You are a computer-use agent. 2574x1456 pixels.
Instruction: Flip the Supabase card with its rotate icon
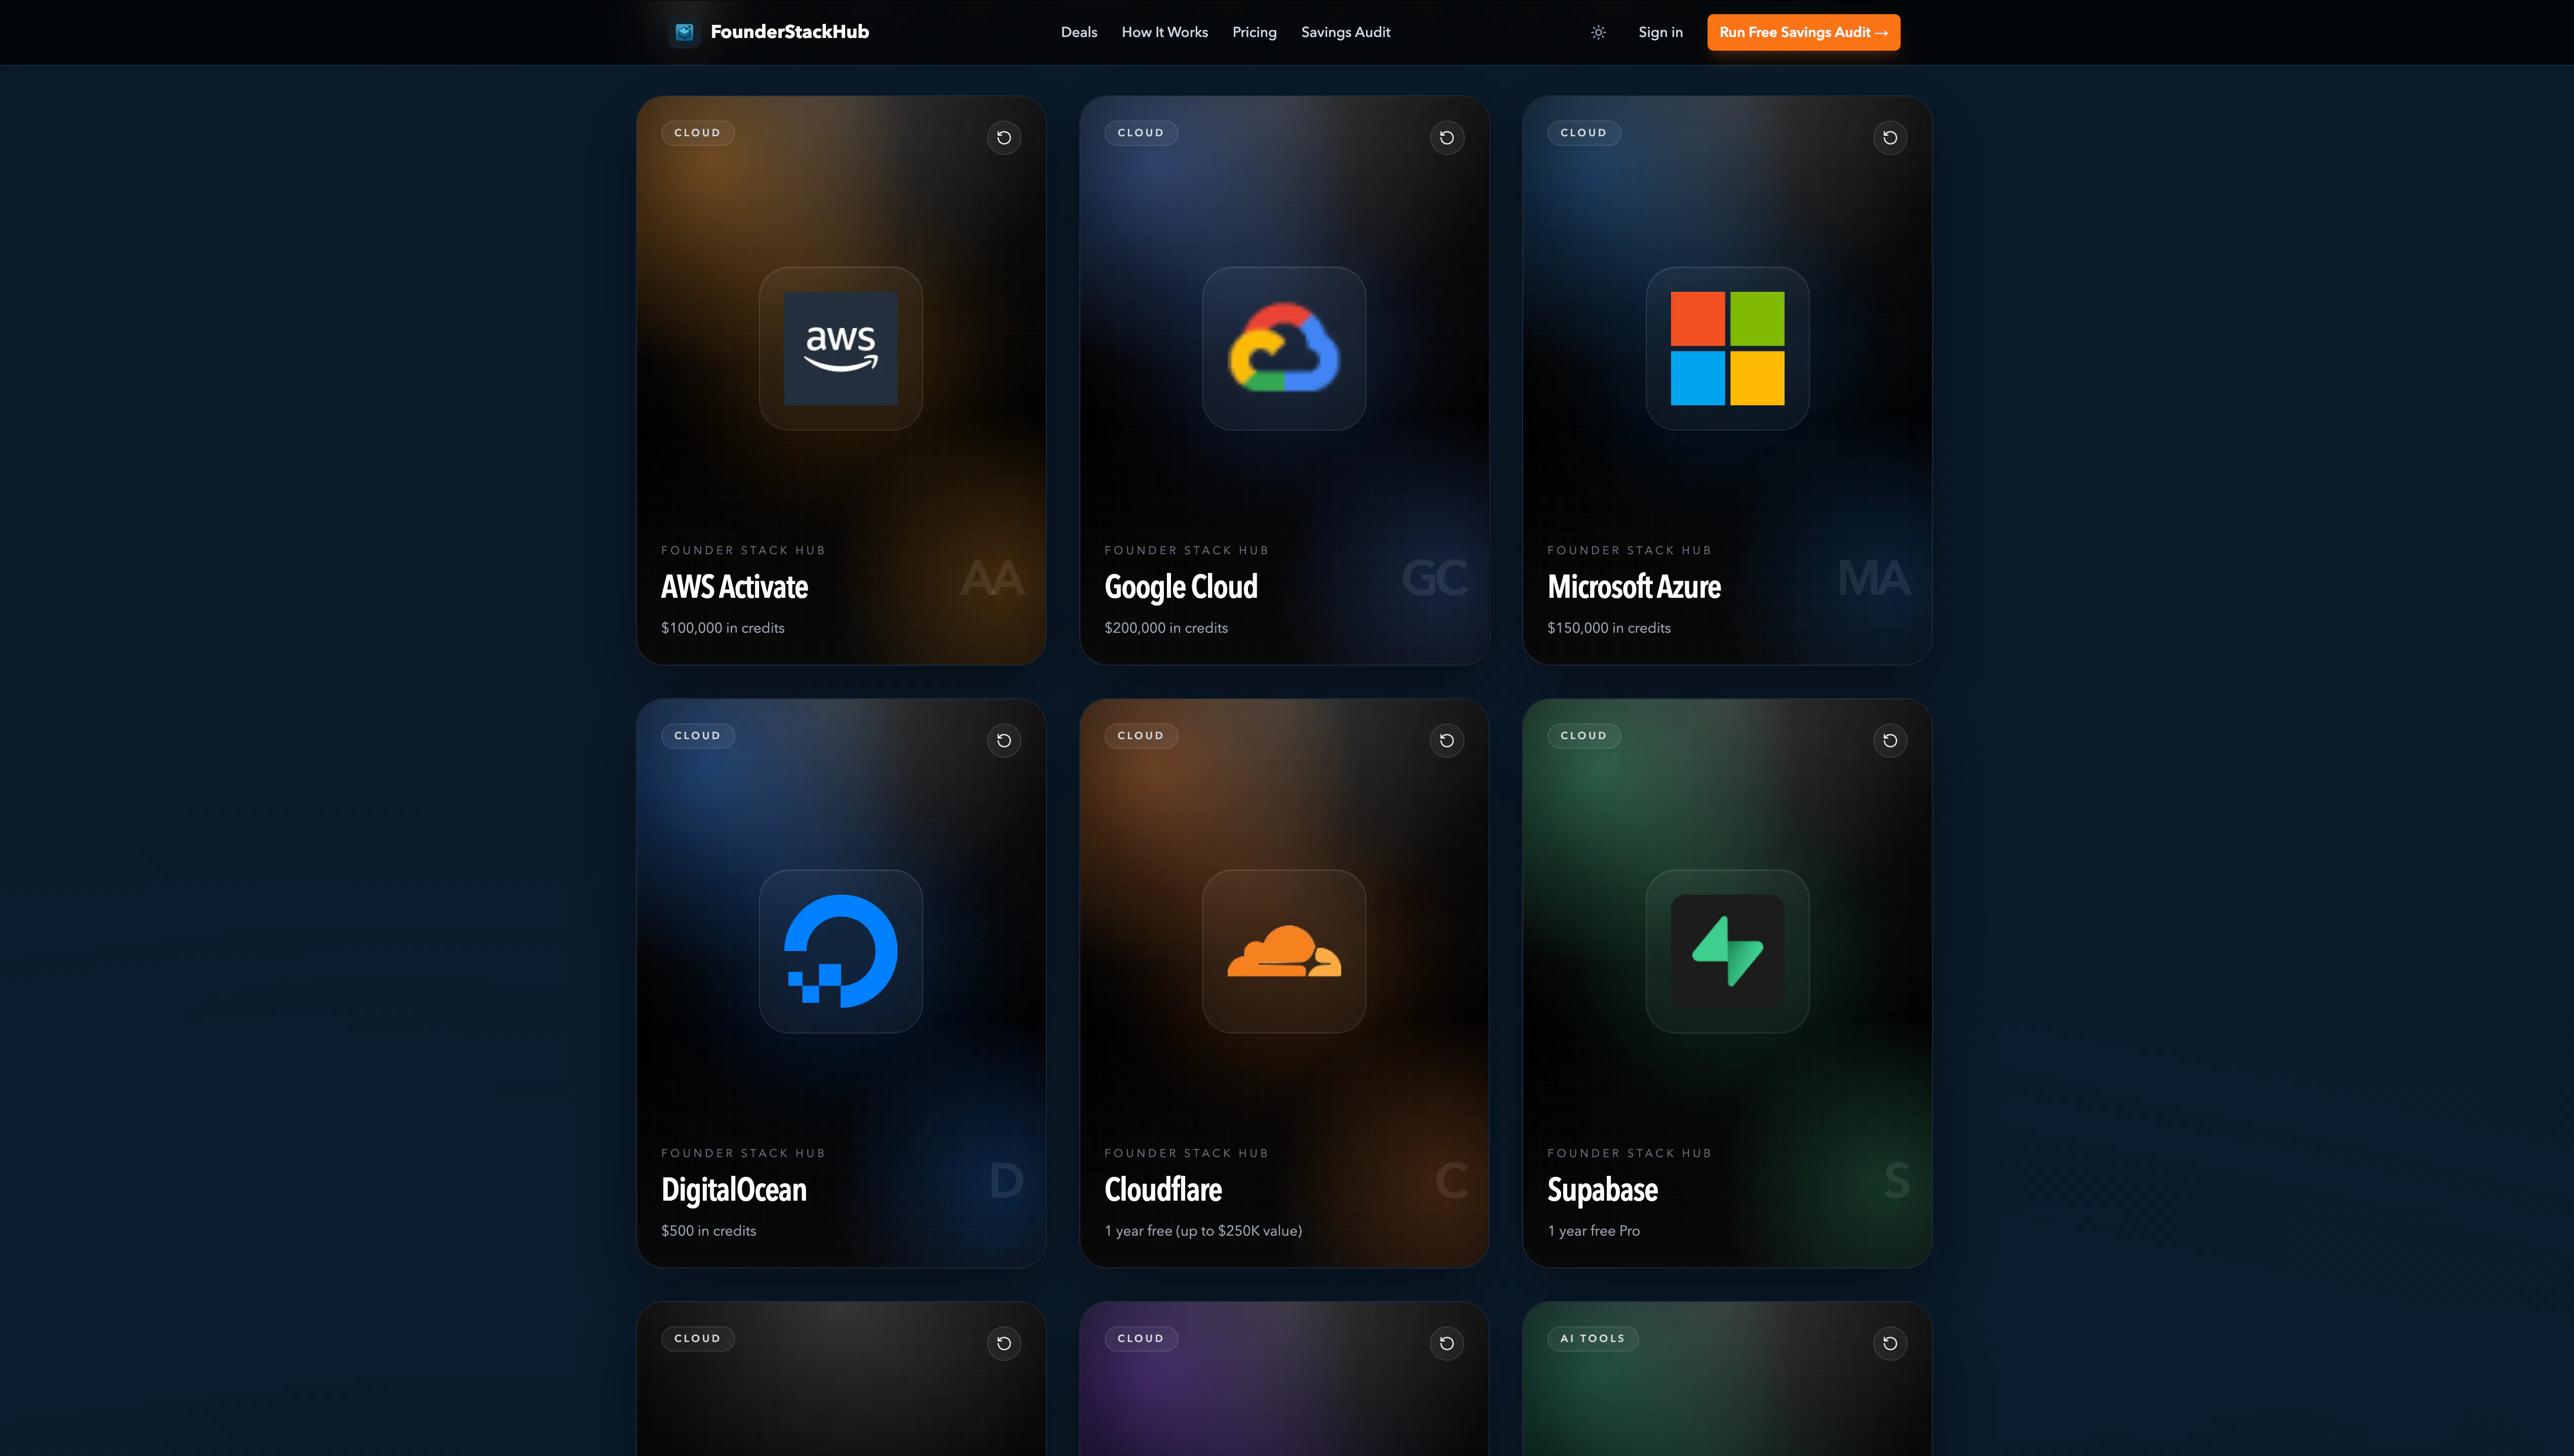(x=1889, y=741)
